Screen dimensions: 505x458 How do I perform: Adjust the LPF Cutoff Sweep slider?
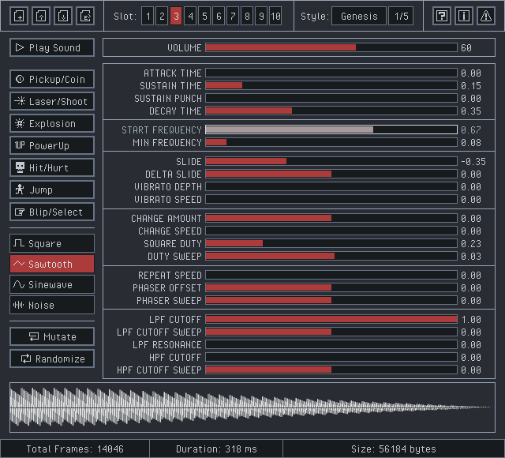click(331, 332)
